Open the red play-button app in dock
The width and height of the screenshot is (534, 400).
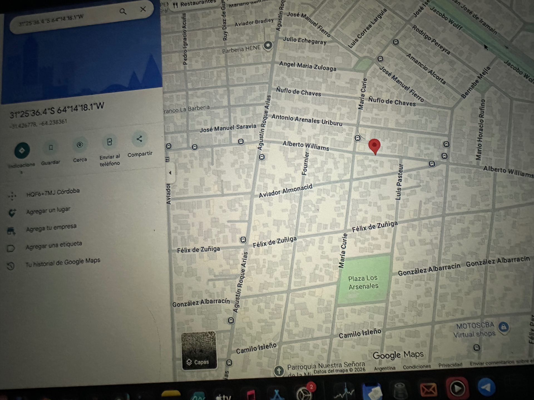458,388
